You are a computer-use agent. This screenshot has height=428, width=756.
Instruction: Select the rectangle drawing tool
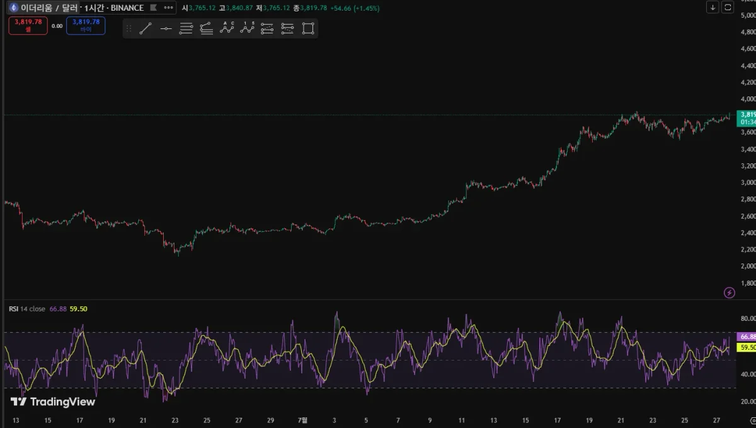click(x=307, y=28)
